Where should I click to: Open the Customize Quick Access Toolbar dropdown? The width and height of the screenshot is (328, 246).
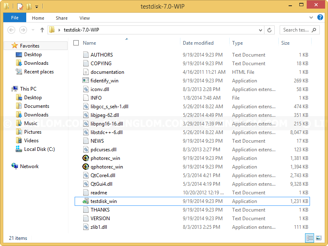36,7
